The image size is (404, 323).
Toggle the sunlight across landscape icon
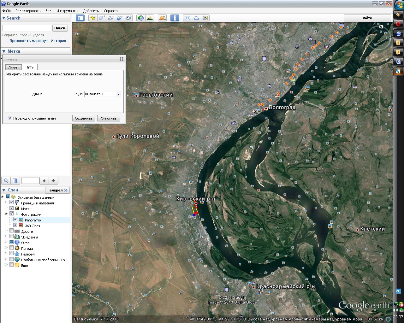150,18
